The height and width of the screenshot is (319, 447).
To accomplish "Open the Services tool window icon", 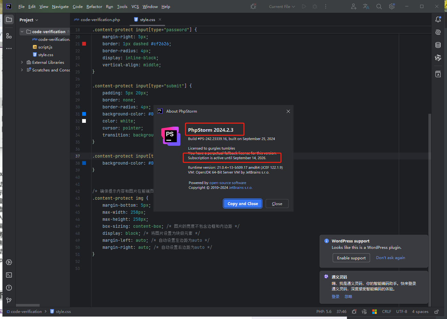I will coord(9,262).
